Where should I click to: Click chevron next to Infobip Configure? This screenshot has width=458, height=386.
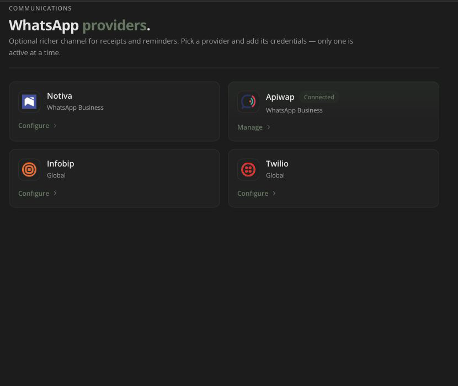(x=55, y=194)
